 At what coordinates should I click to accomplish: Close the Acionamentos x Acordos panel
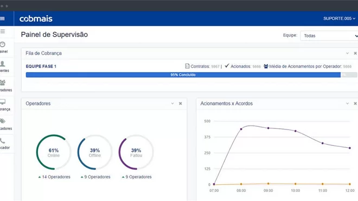click(x=355, y=103)
